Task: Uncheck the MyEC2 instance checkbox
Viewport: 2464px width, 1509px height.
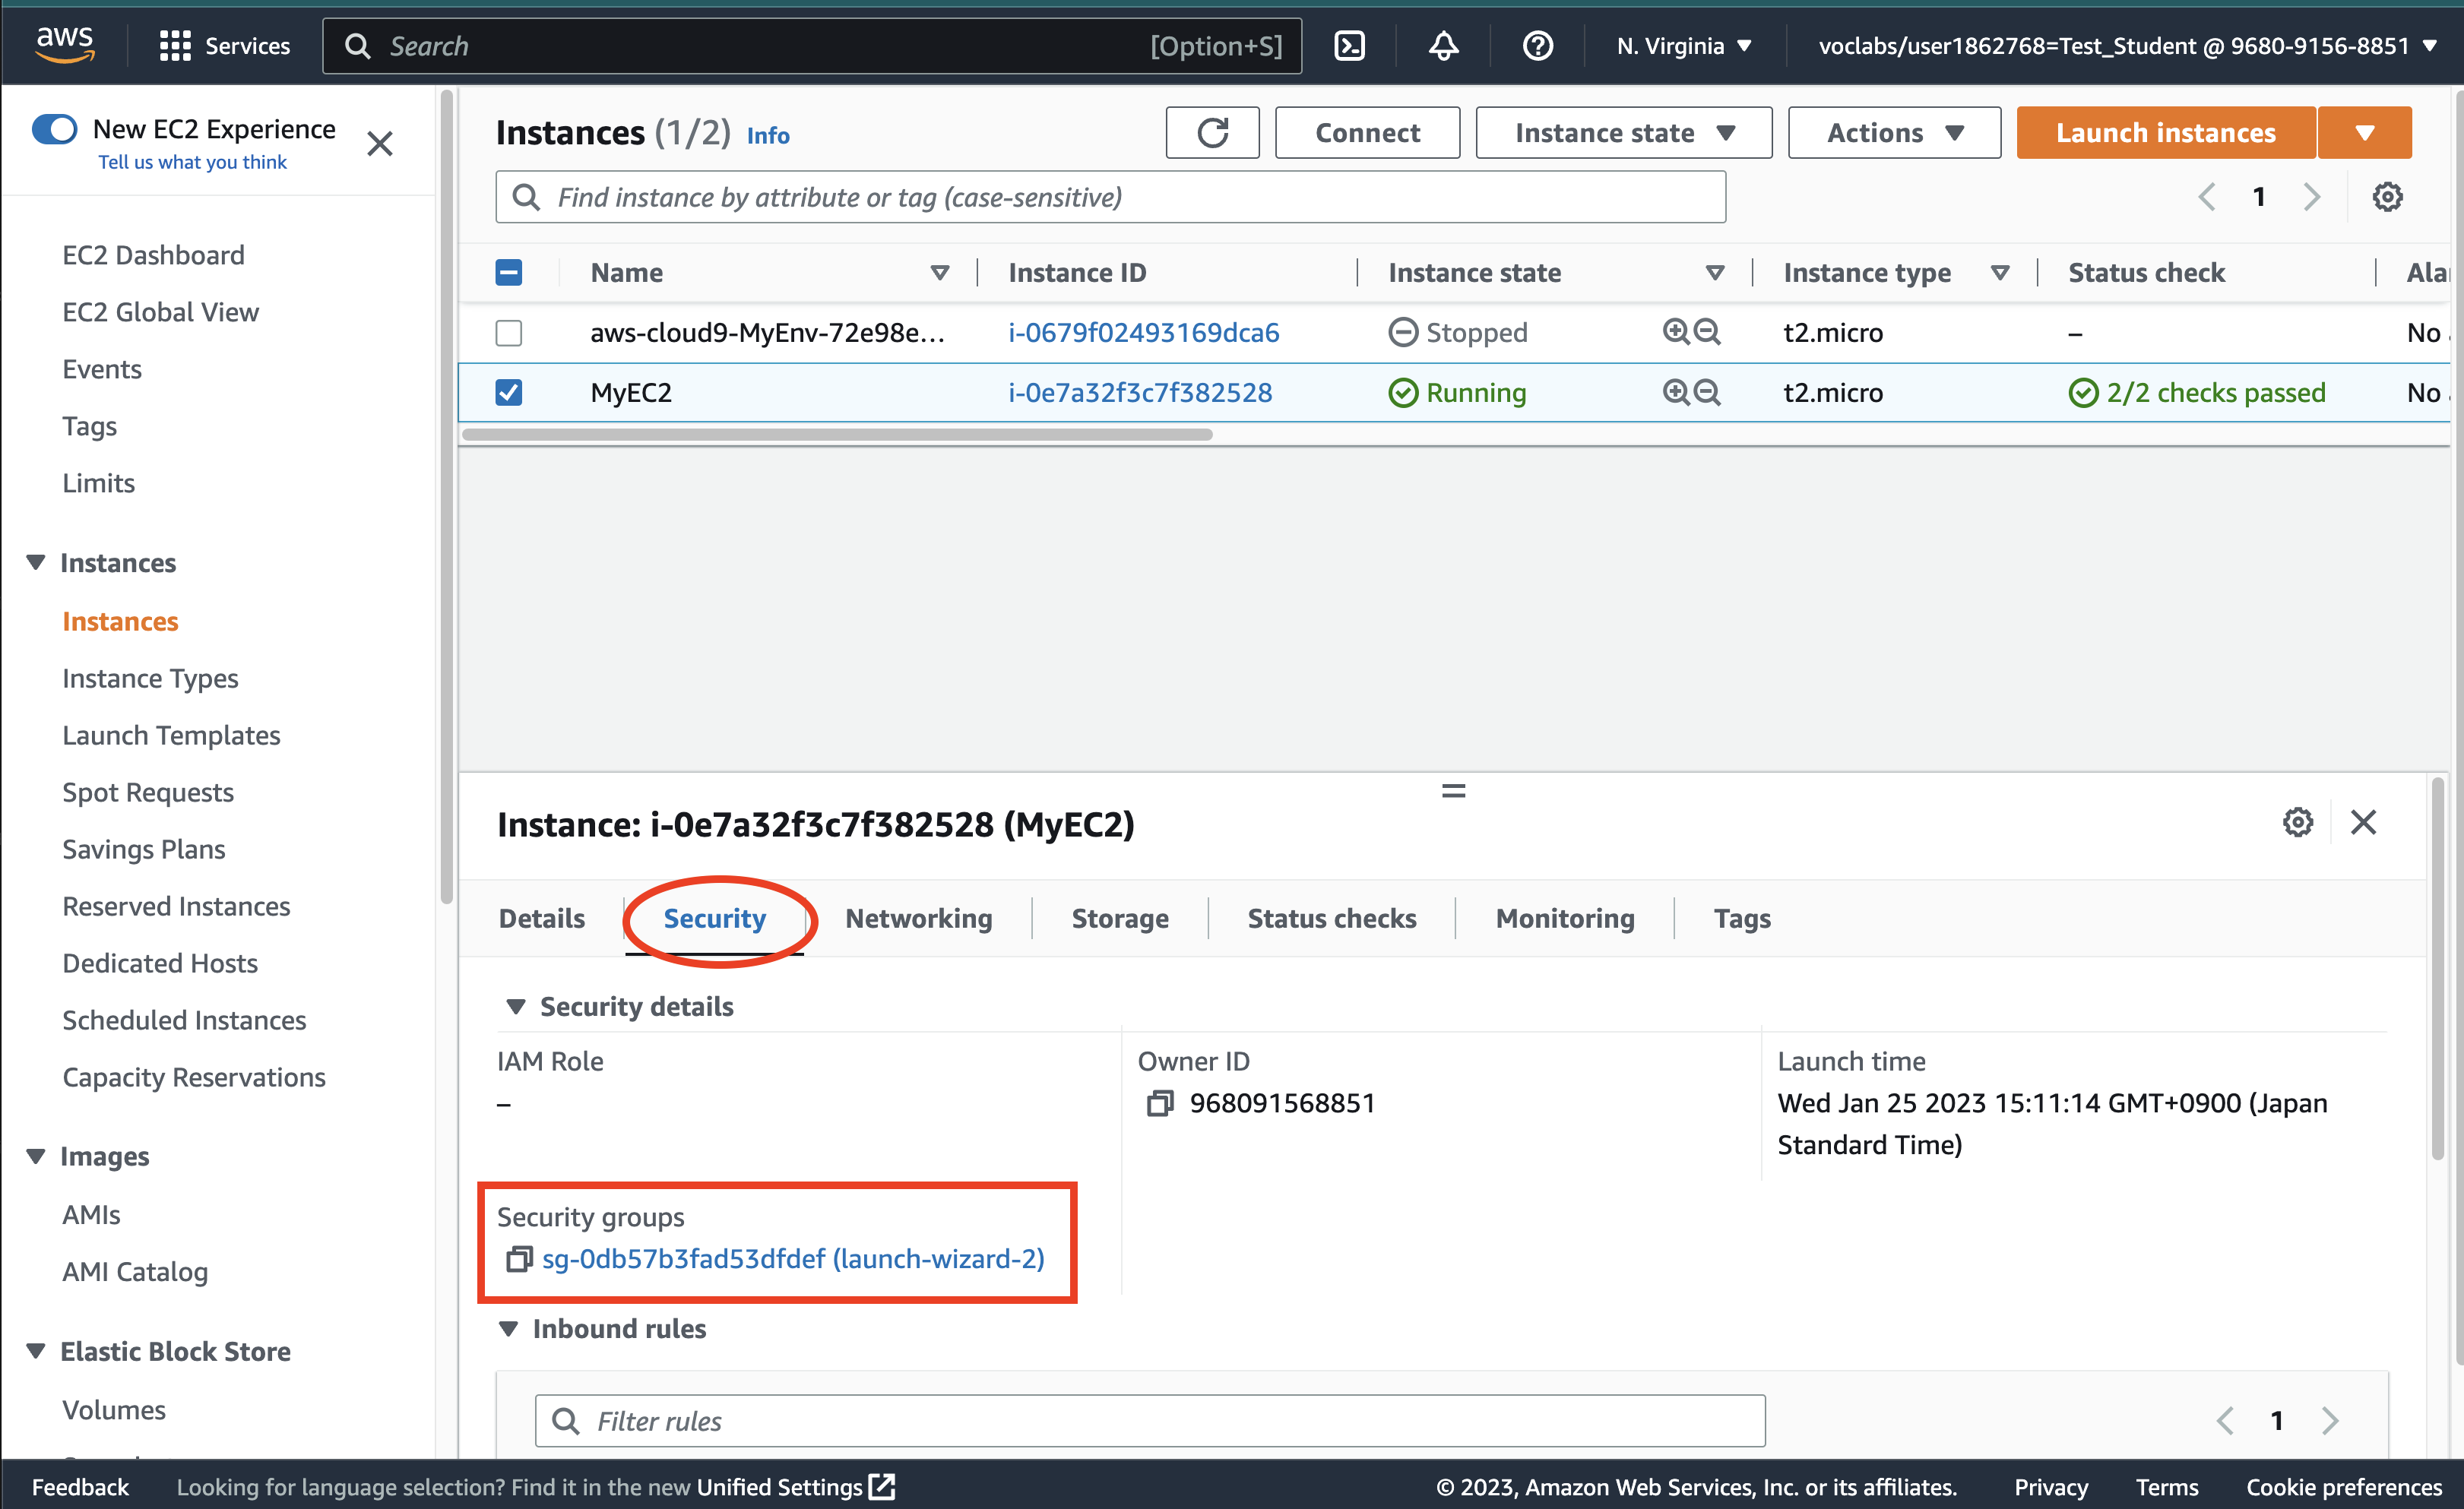Action: pyautogui.click(x=509, y=392)
